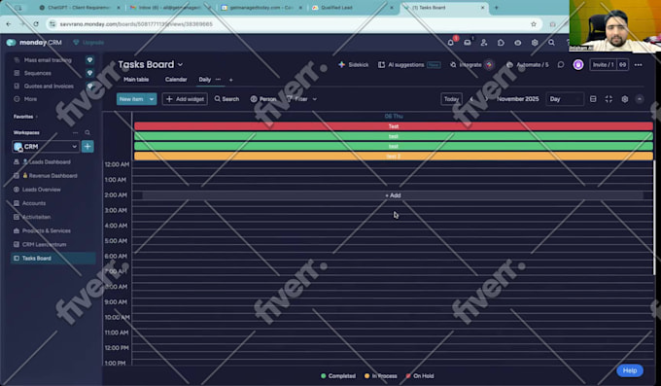
Task: Click the eye icon in top bar
Action: coord(518,43)
